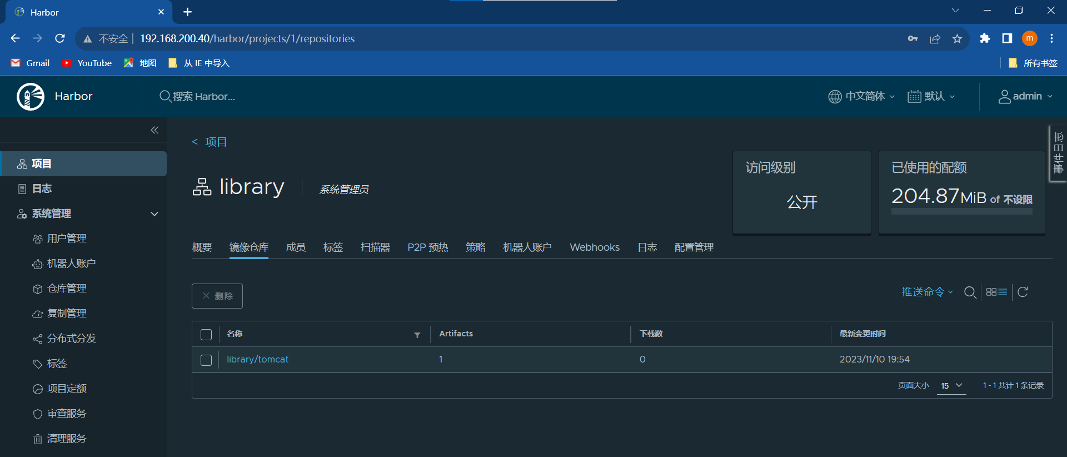Switch to card view icon
Image resolution: width=1067 pixels, height=457 pixels.
991,292
